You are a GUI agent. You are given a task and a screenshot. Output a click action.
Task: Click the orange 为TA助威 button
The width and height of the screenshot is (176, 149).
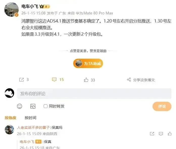coord(88,63)
